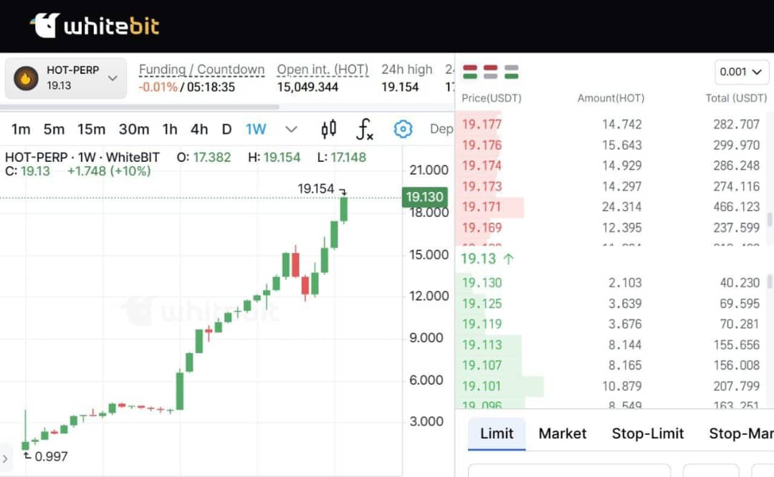
Task: Open chart settings gear icon
Action: [x=403, y=129]
